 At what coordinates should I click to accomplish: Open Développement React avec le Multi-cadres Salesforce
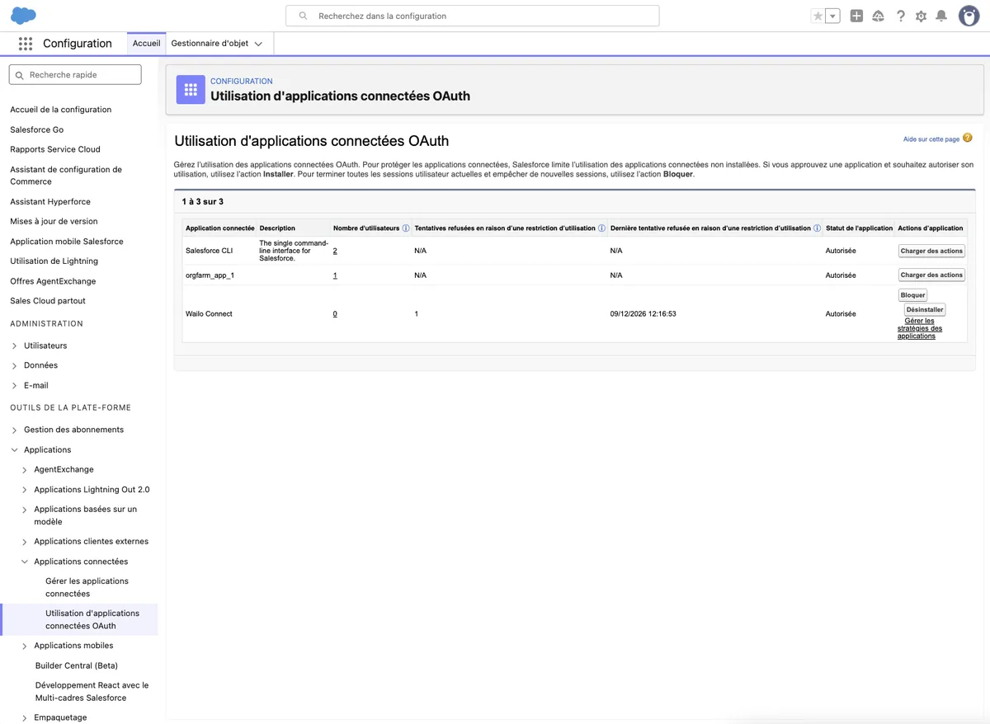point(92,692)
